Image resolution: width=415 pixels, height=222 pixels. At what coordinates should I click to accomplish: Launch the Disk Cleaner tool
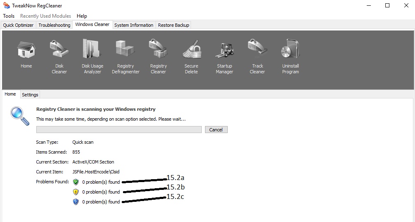(x=59, y=49)
